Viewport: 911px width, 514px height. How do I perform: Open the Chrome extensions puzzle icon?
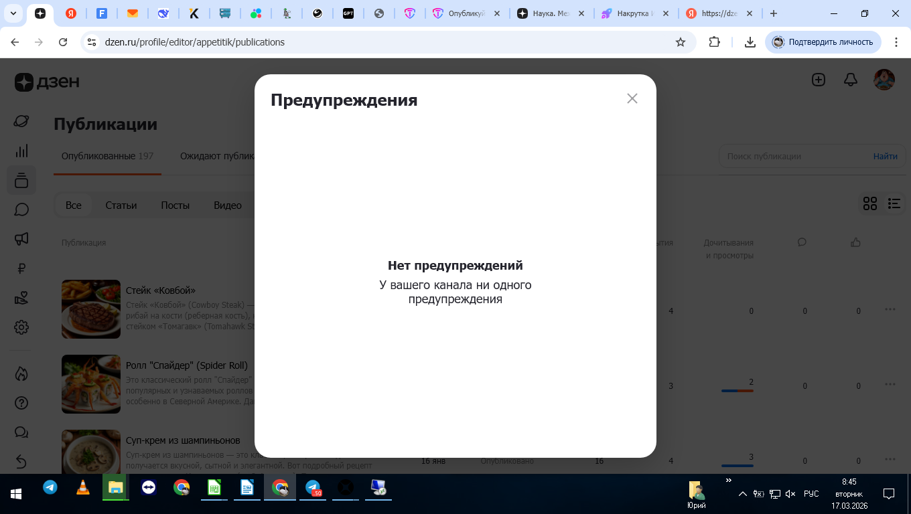(x=715, y=42)
